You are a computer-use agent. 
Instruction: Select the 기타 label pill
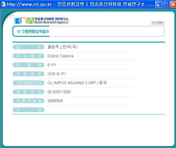click(x=28, y=110)
